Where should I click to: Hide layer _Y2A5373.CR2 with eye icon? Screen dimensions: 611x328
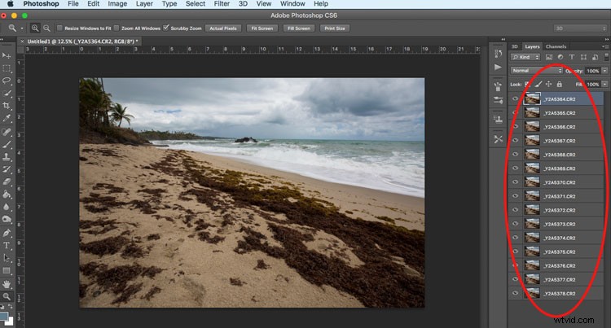click(x=515, y=224)
